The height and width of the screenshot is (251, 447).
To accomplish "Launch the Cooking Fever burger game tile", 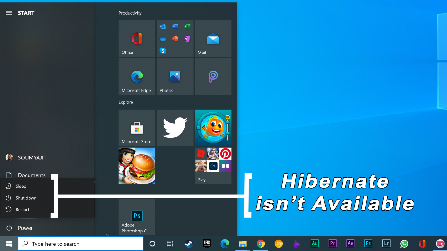I will [137, 166].
